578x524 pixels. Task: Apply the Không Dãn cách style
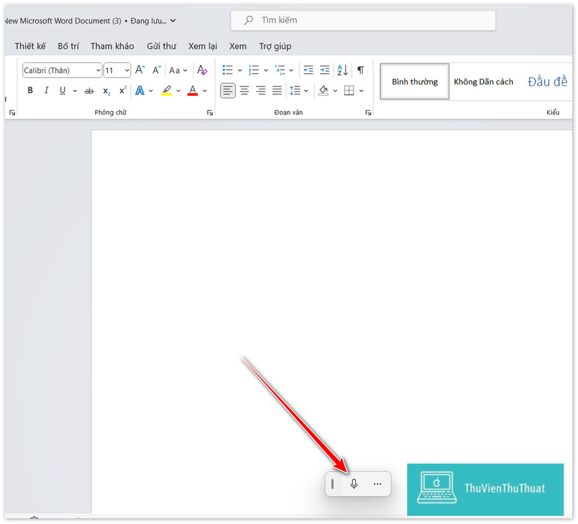coord(483,81)
